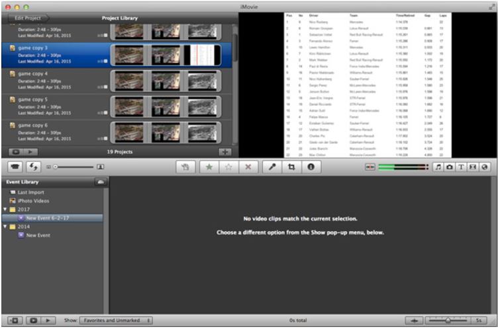Play event clips from bottom bar

[x=48, y=320]
